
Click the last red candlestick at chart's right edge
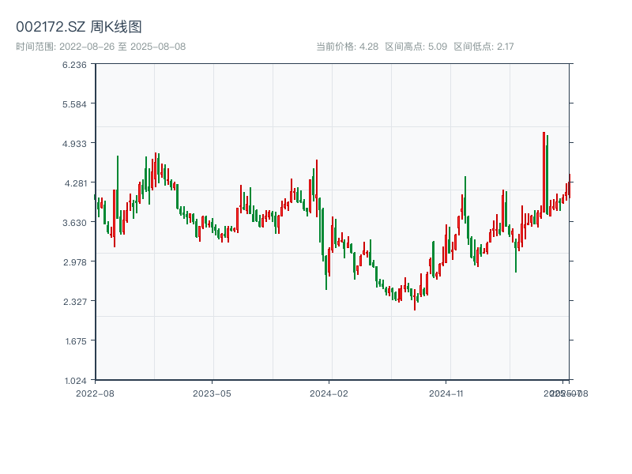pyautogui.click(x=570, y=186)
